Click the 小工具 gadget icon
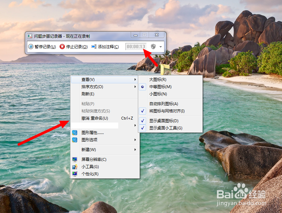The image size is (282, 213). coord(75,167)
